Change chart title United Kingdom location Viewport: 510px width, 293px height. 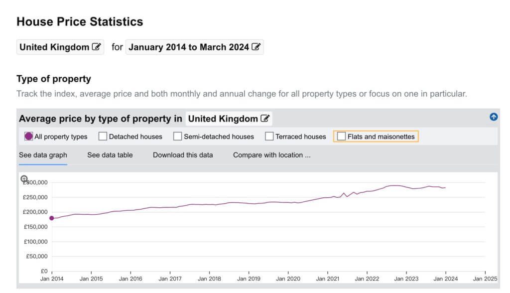229,119
